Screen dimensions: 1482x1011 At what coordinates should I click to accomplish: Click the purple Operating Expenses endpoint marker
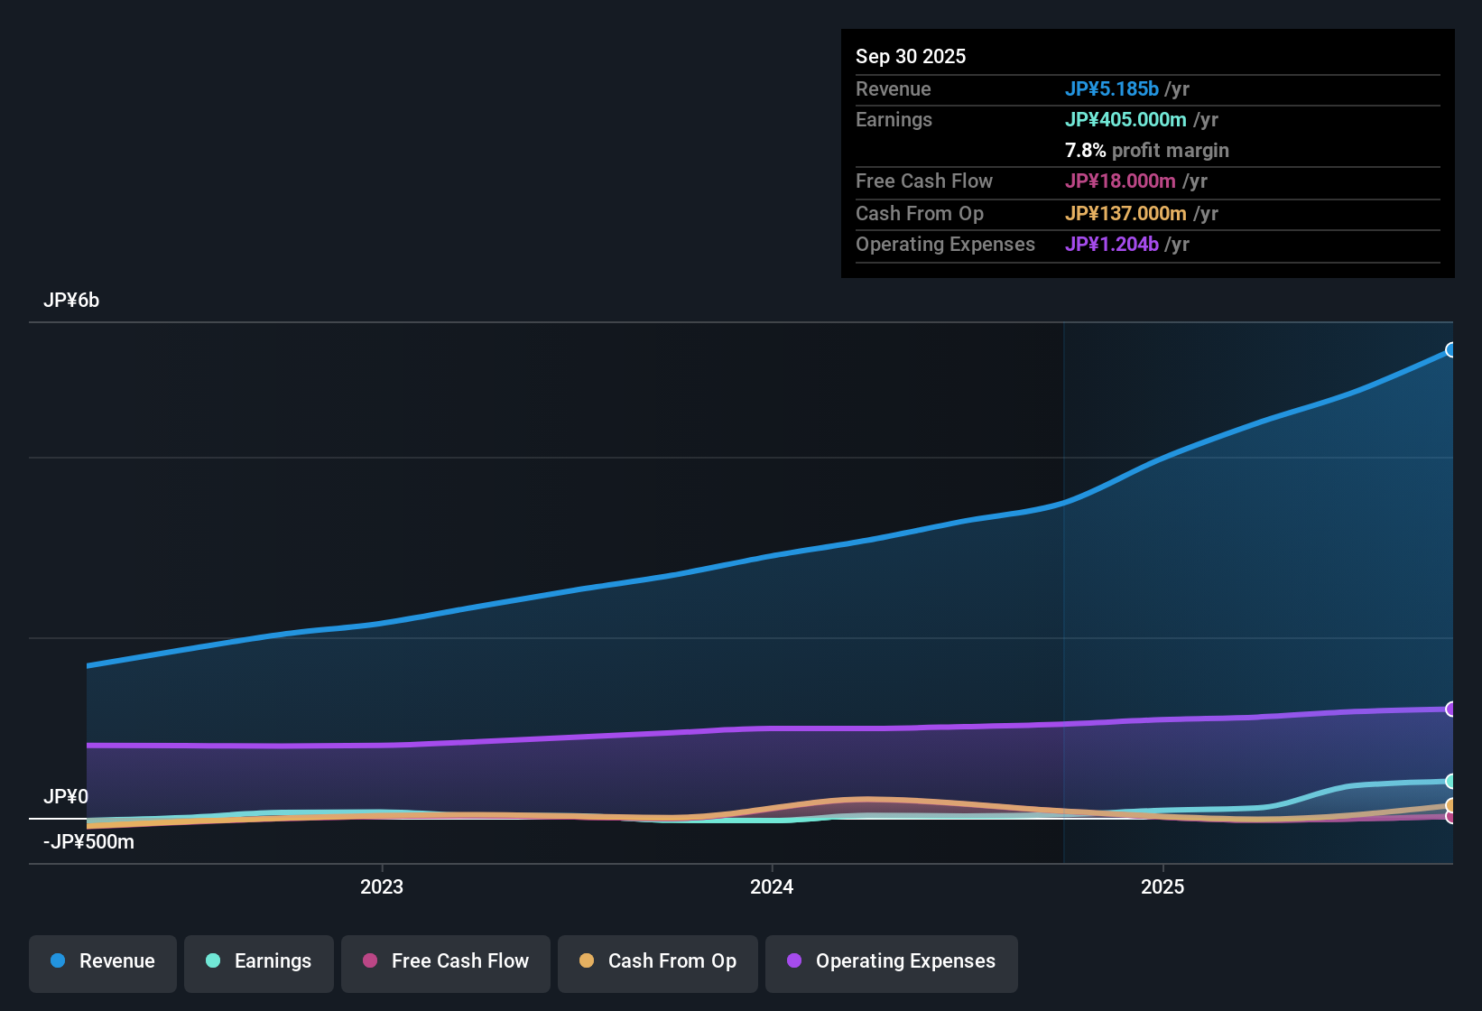pos(1451,710)
